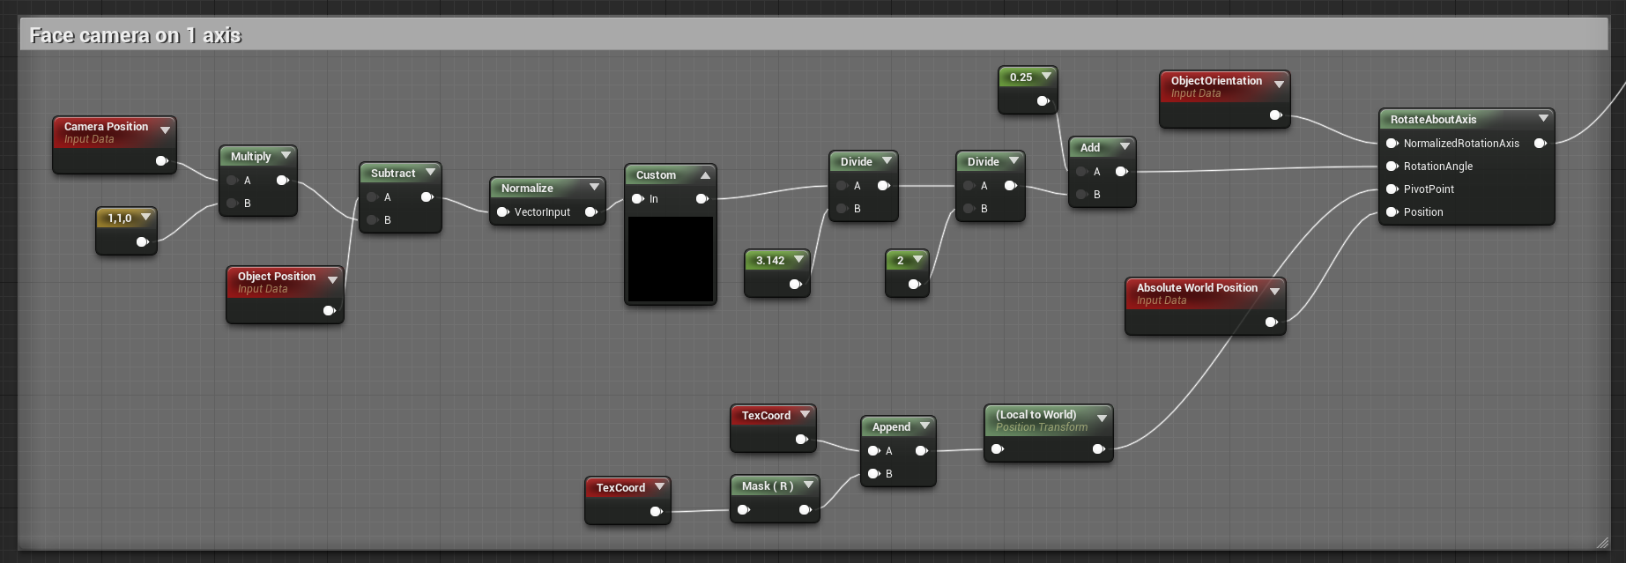Click the ObjectOrientation node output pin

[x=1275, y=115]
